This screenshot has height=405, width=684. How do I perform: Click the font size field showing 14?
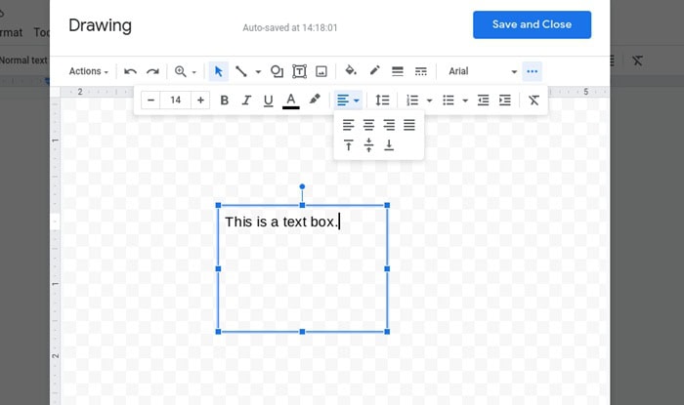click(175, 101)
